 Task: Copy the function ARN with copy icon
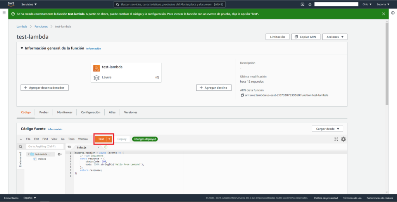242,95
